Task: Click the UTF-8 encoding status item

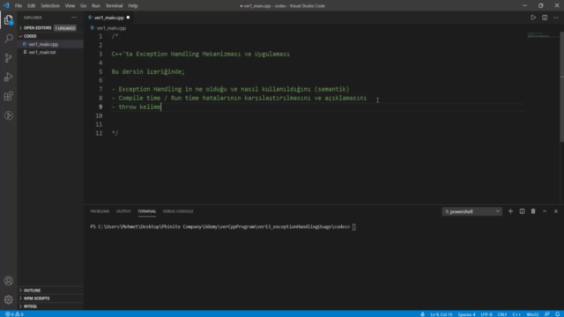Action: point(486,314)
